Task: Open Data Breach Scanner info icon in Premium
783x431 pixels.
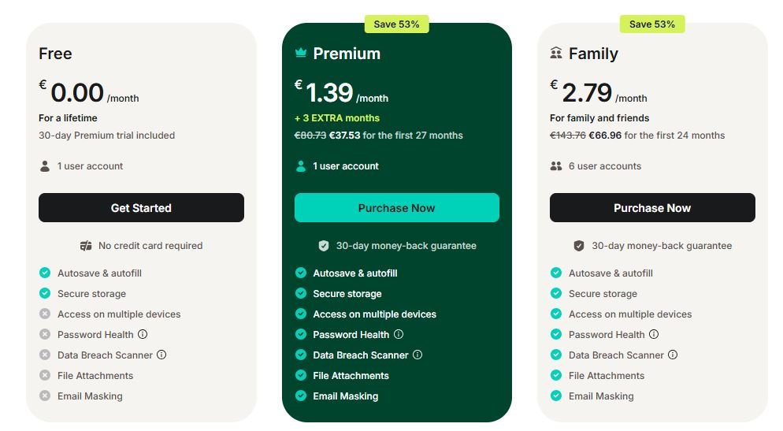Action: tap(417, 355)
